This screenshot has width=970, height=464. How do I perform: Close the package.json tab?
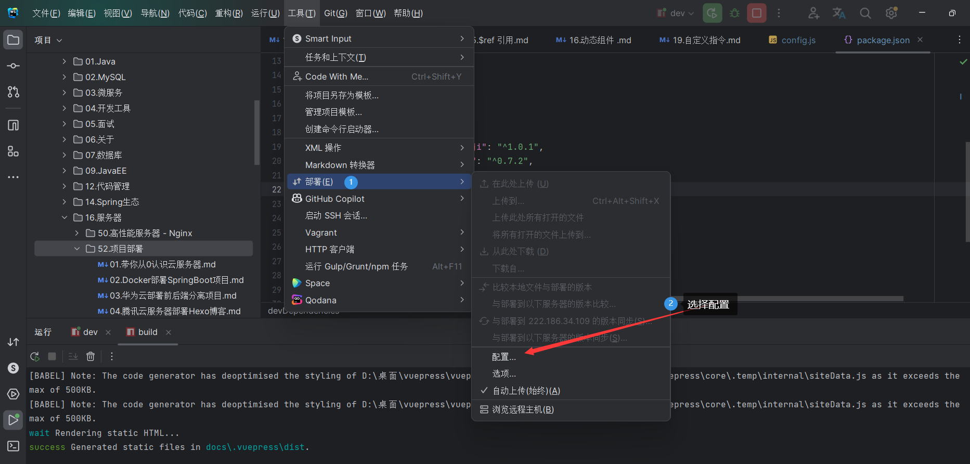(920, 40)
